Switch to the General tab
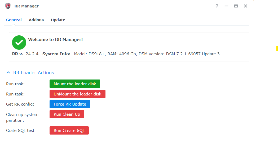Screen dimensions: 278x163 [14, 20]
